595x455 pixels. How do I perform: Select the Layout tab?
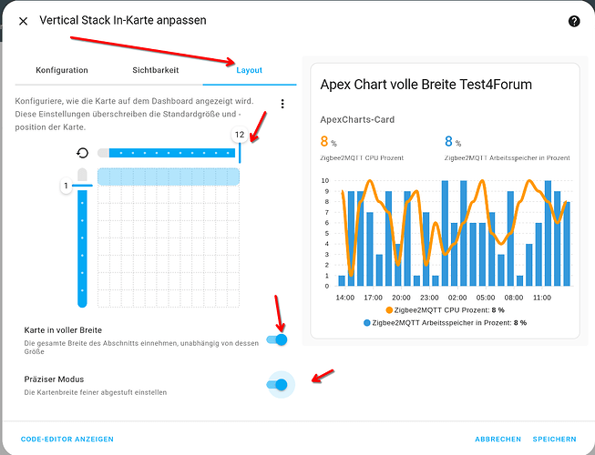pos(249,70)
